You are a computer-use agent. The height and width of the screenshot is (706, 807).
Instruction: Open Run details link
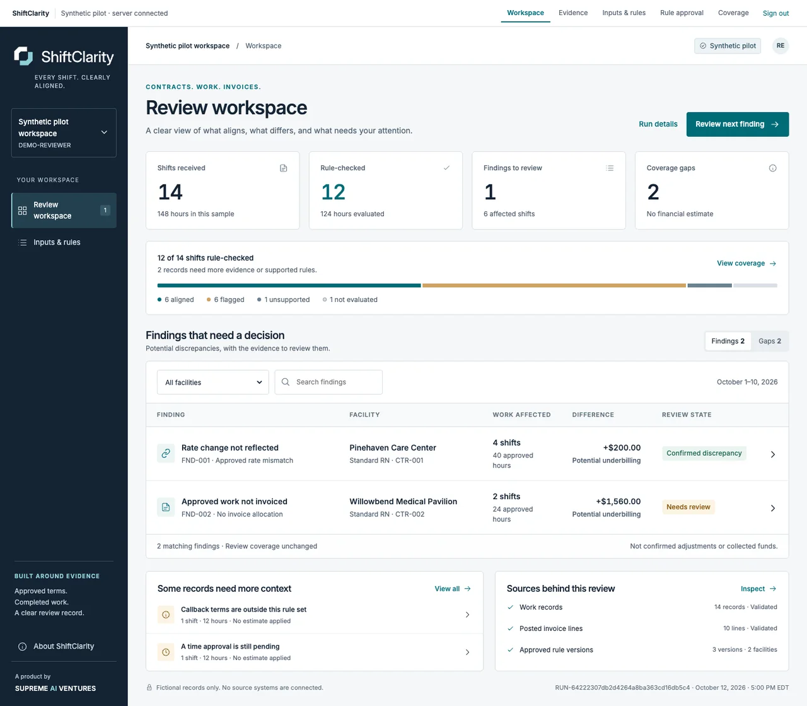click(x=658, y=124)
